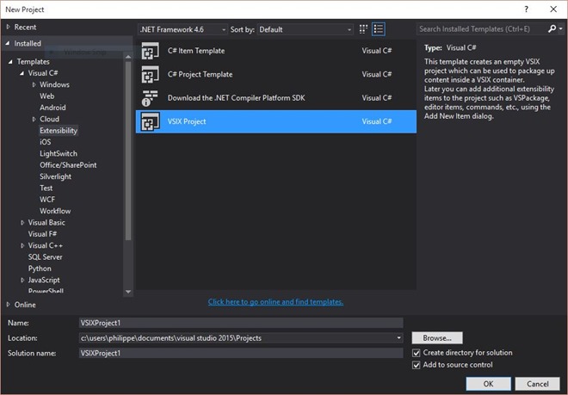
Task: Click tree scrollbar down arrow
Action: click(x=128, y=292)
